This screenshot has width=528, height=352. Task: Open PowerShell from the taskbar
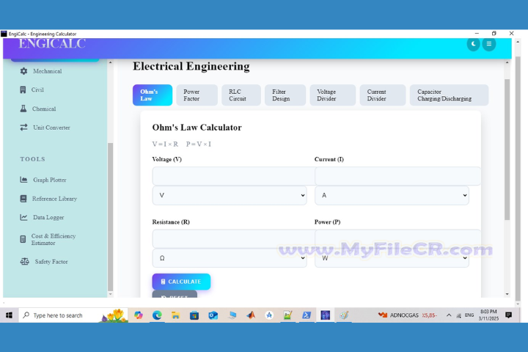306,315
